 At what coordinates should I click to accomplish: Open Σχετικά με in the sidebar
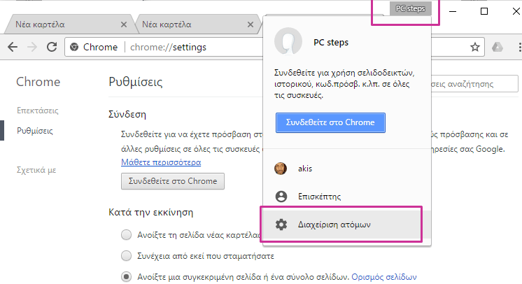tap(36, 170)
